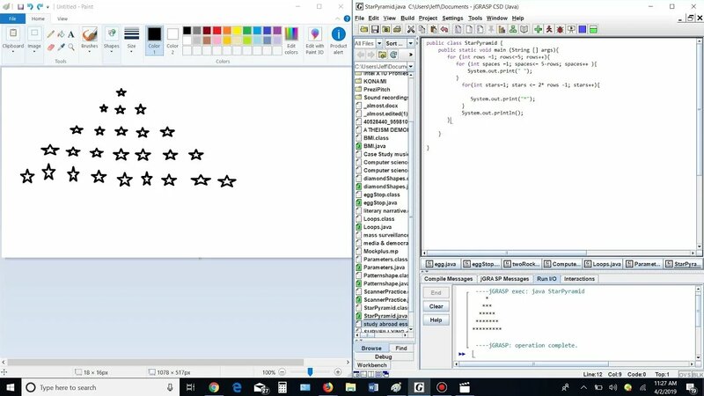Open jGRASP Build menu
The image size is (704, 396).
coord(407,18)
